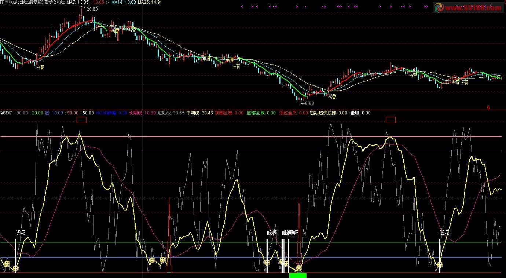Click the green oversold bottom block

(297, 275)
